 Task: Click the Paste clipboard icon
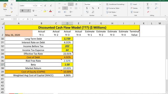click(x=5, y=5)
